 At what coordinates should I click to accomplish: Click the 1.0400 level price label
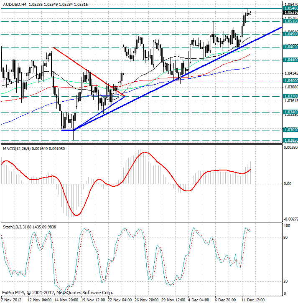290,80
